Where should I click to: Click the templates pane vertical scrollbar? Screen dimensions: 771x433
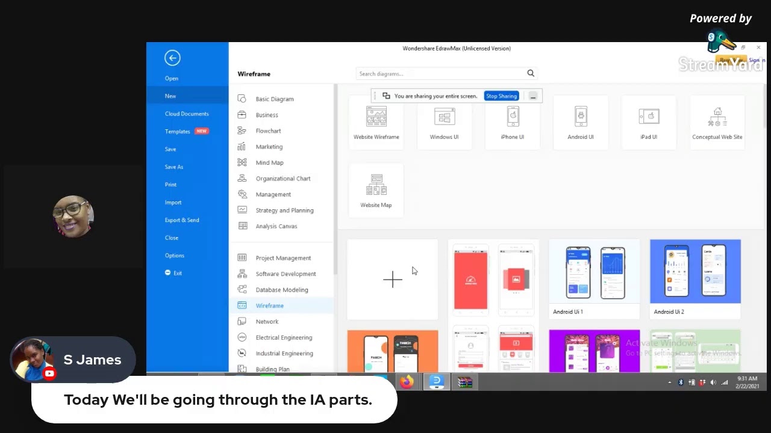[x=766, y=105]
